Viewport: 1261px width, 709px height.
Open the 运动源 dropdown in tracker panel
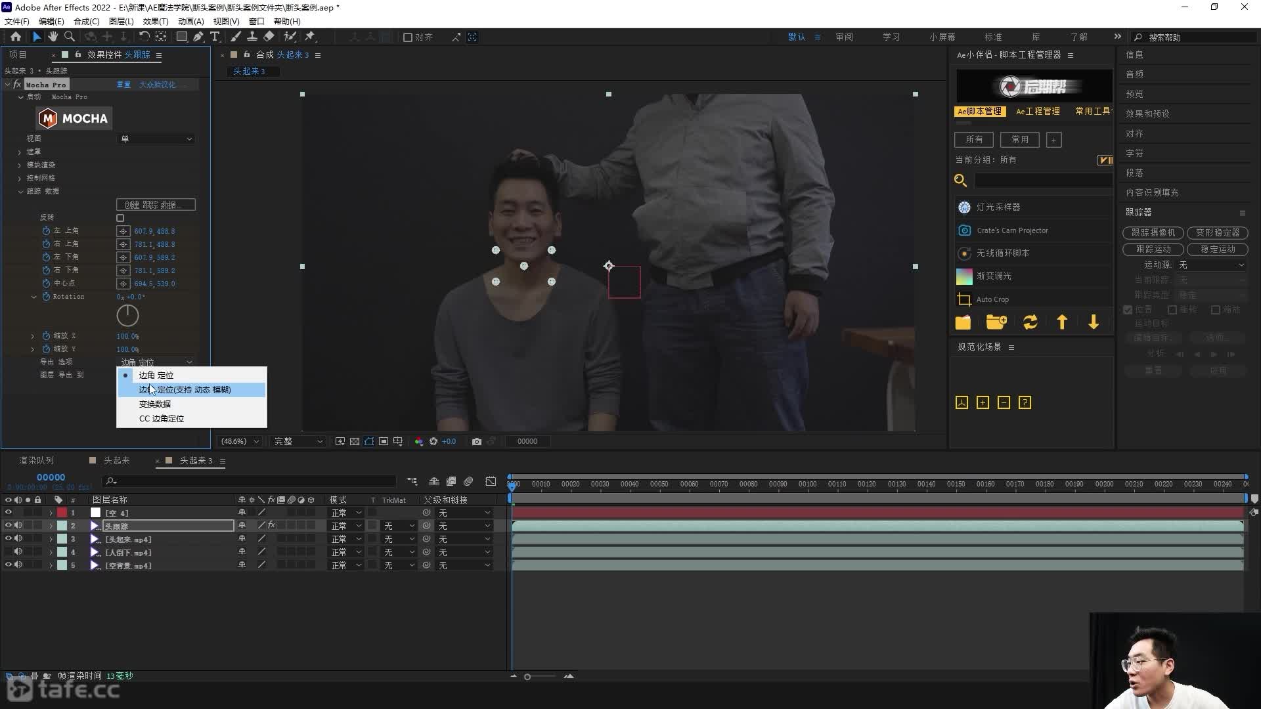click(x=1211, y=265)
